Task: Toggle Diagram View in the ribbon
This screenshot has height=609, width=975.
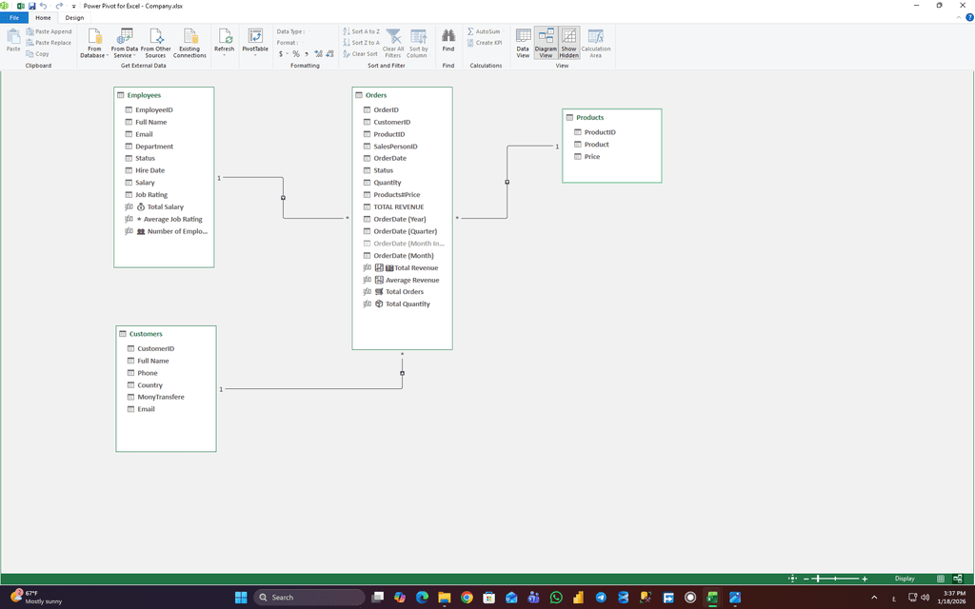Action: pyautogui.click(x=546, y=43)
